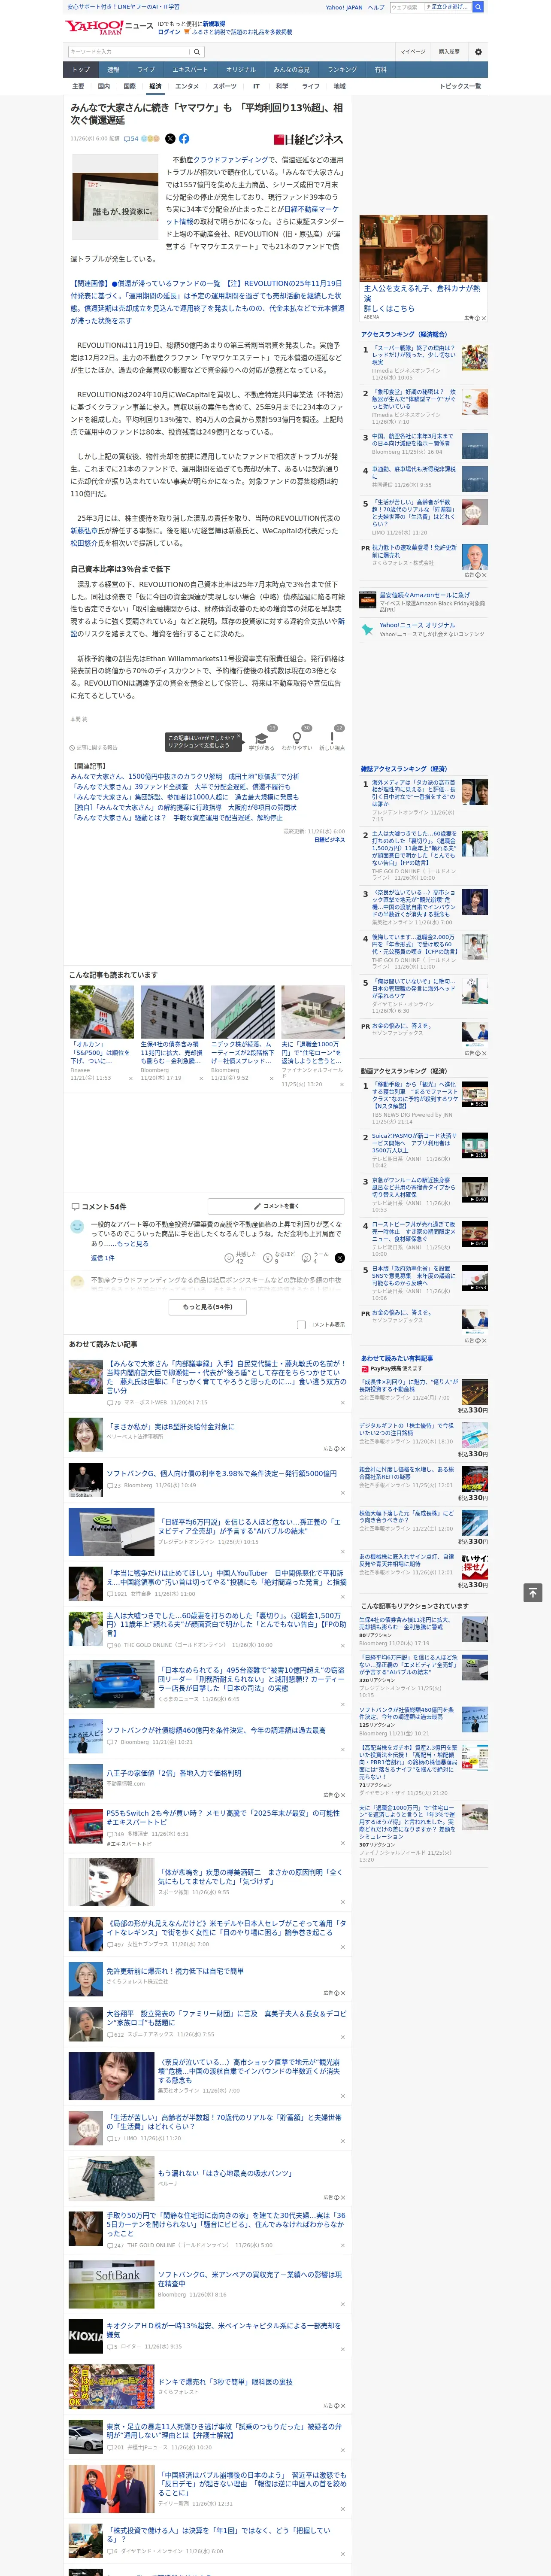
Task: Open マイページ link
Action: [412, 52]
